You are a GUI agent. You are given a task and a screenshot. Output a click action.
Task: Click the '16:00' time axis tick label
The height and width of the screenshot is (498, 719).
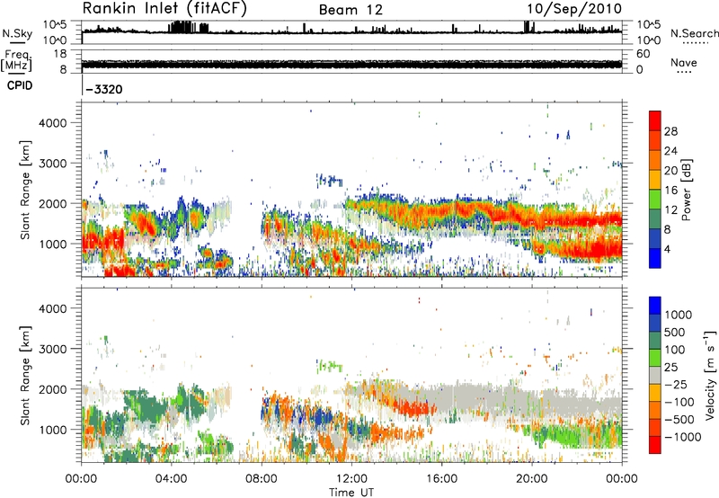[x=441, y=479]
